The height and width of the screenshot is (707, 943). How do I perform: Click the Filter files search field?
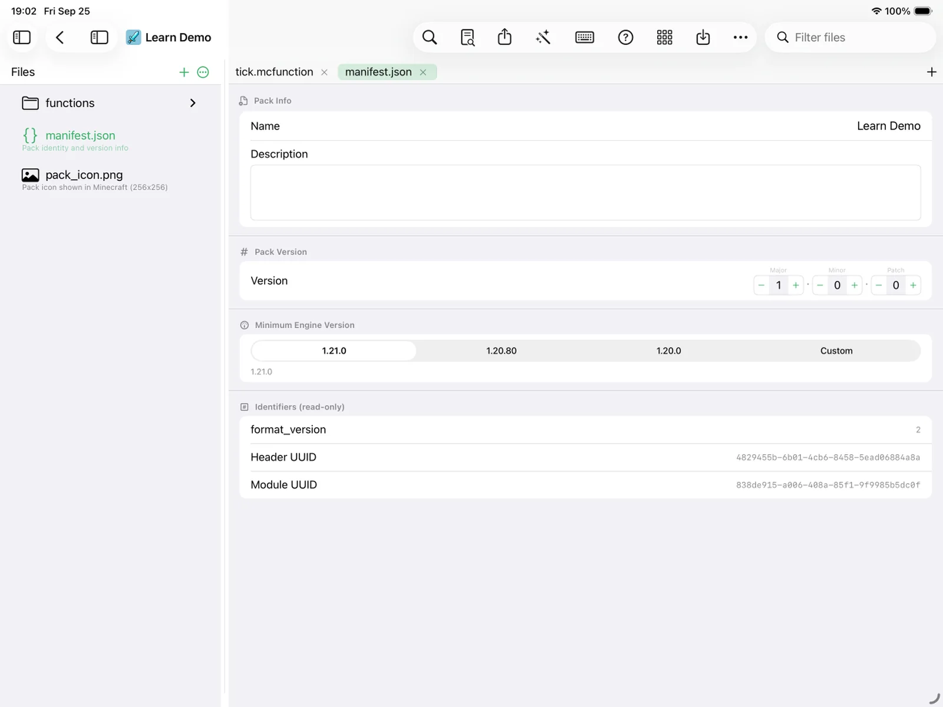pos(850,37)
